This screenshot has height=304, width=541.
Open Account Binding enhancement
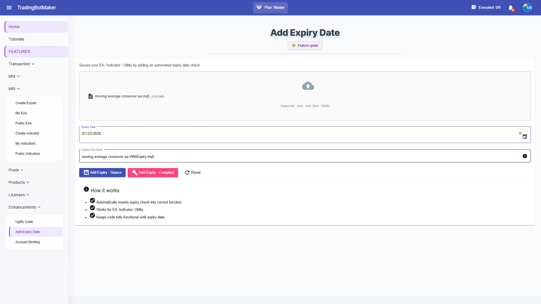(x=28, y=242)
